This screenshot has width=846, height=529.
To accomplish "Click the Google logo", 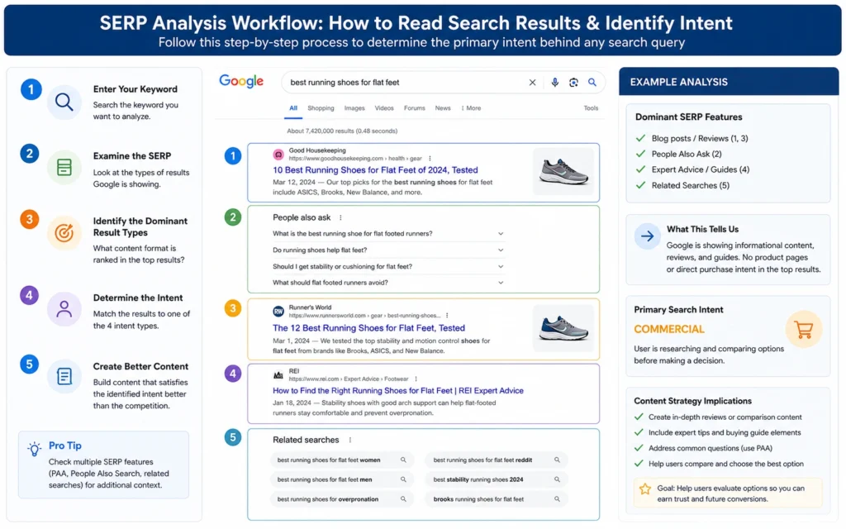I will 241,82.
